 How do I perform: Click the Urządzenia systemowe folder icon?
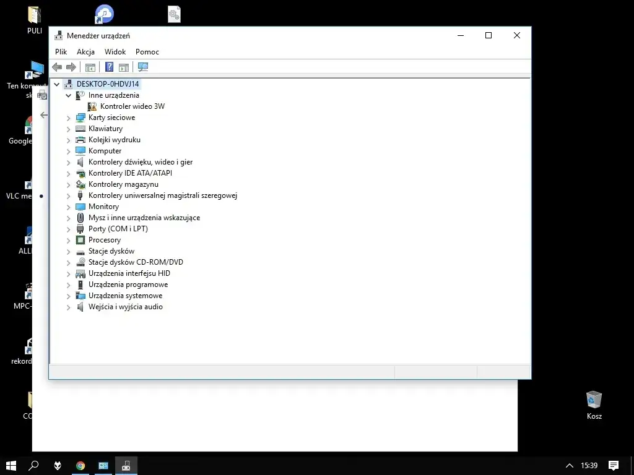[x=80, y=296]
